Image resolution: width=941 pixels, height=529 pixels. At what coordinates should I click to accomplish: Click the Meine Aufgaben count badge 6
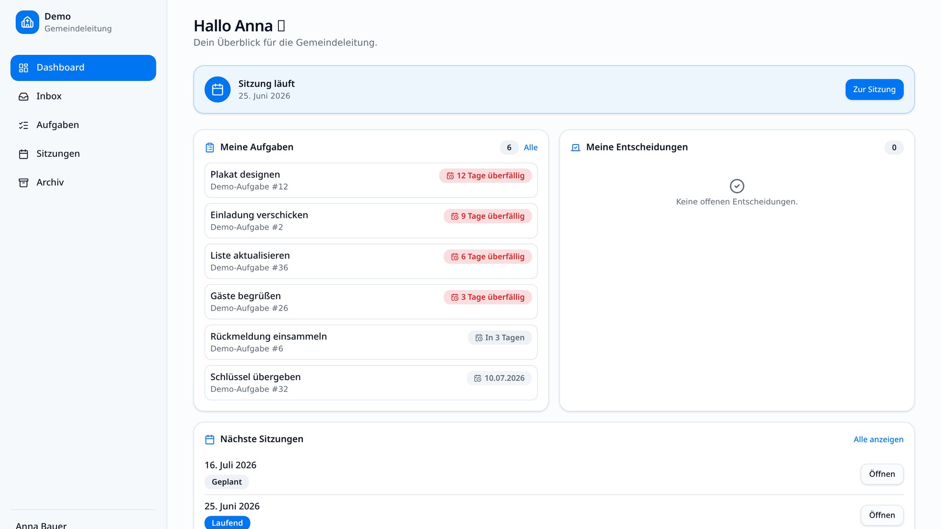(x=509, y=147)
